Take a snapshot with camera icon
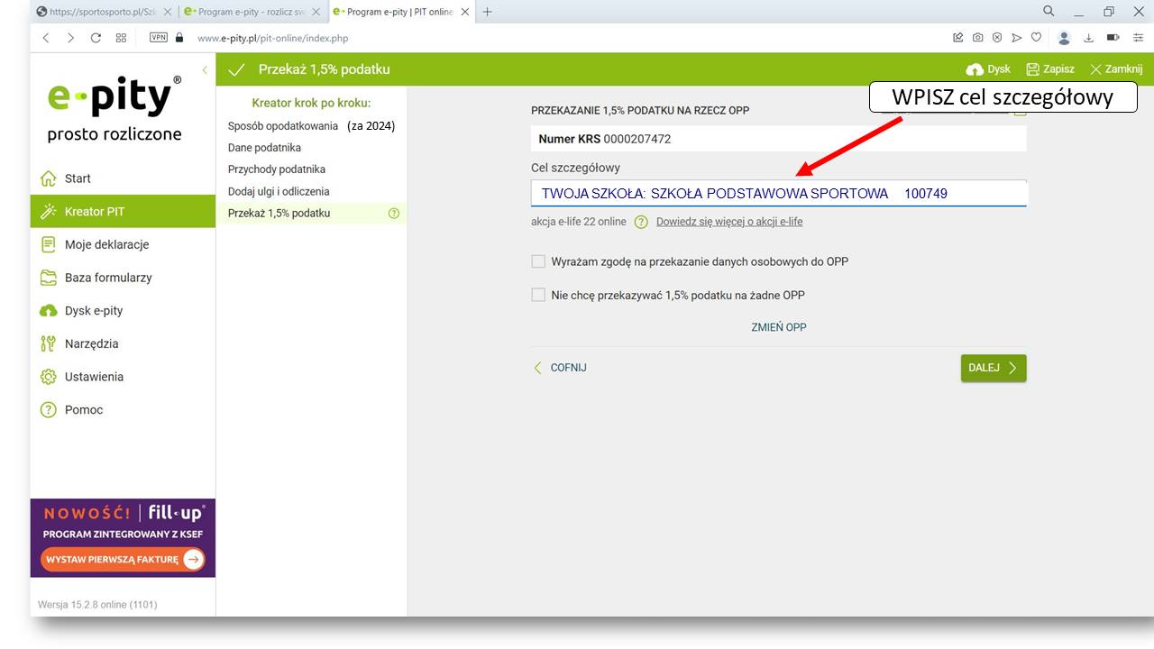Image resolution: width=1154 pixels, height=649 pixels. pos(977,38)
